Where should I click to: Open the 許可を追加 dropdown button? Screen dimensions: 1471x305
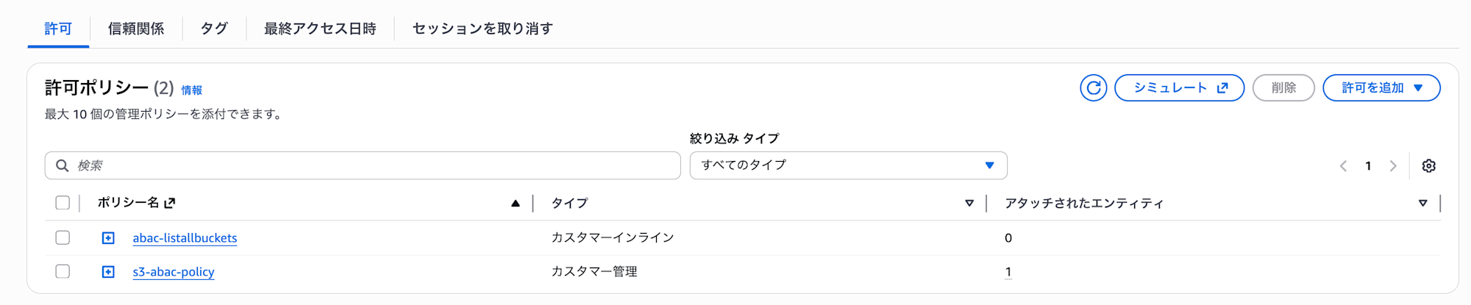(1381, 88)
